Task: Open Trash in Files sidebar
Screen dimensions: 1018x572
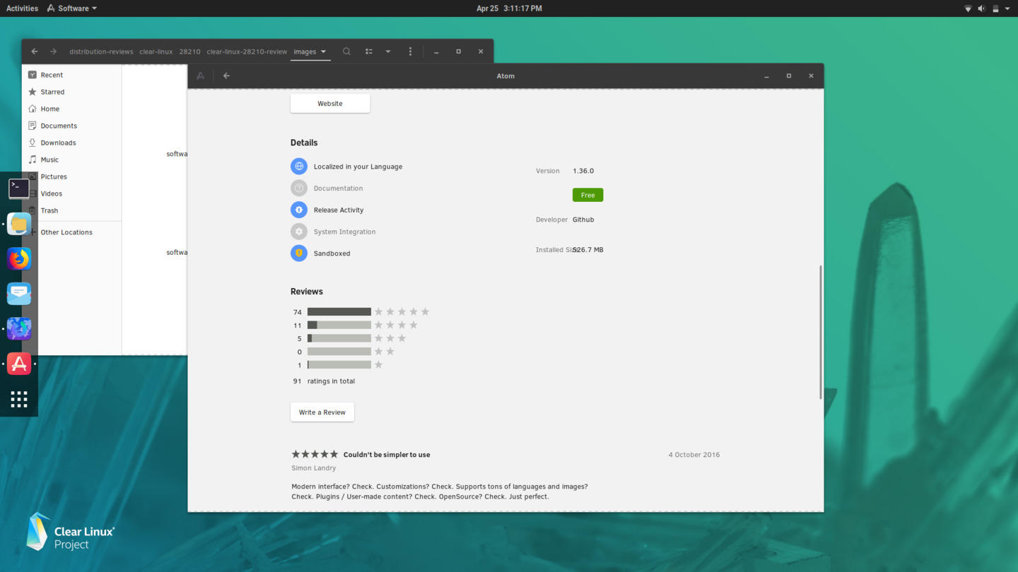Action: pos(72,210)
